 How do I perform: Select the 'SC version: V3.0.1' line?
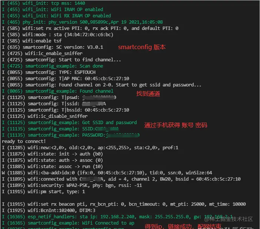click(52, 47)
